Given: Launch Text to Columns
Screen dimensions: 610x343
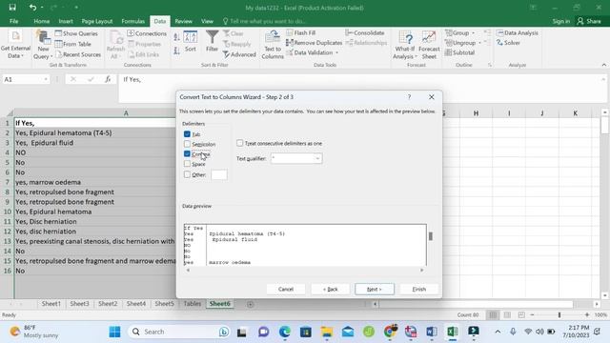Looking at the screenshot, I should tap(273, 45).
